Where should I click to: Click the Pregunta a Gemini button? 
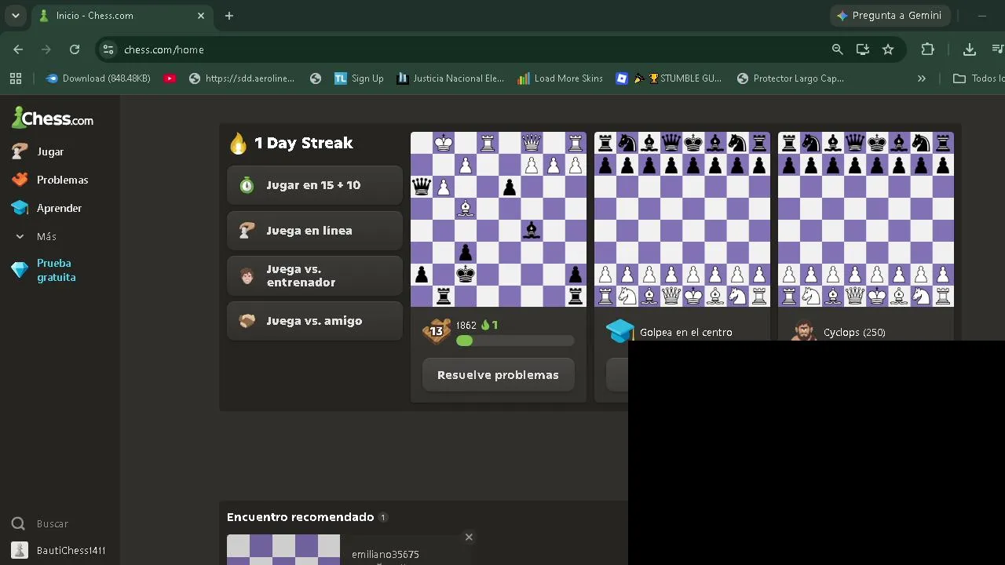tap(890, 16)
